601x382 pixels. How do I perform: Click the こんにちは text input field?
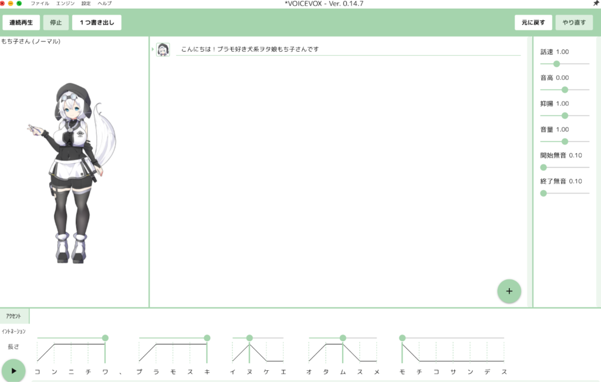point(348,49)
